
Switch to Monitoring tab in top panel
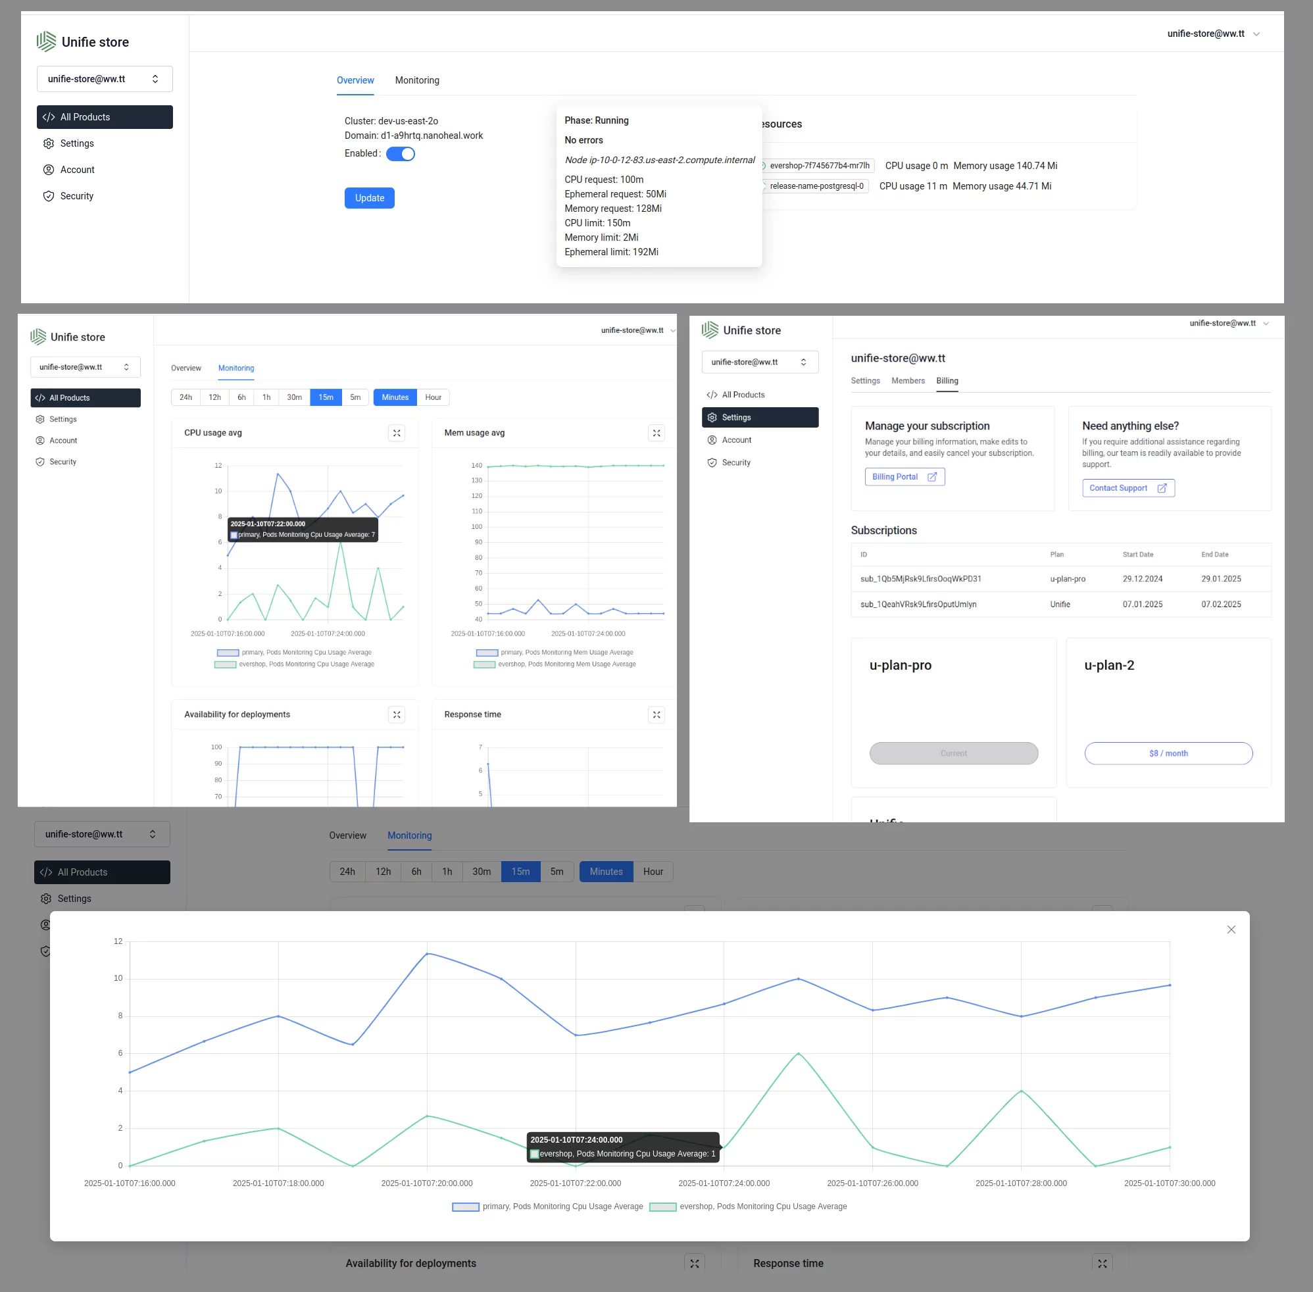416,80
